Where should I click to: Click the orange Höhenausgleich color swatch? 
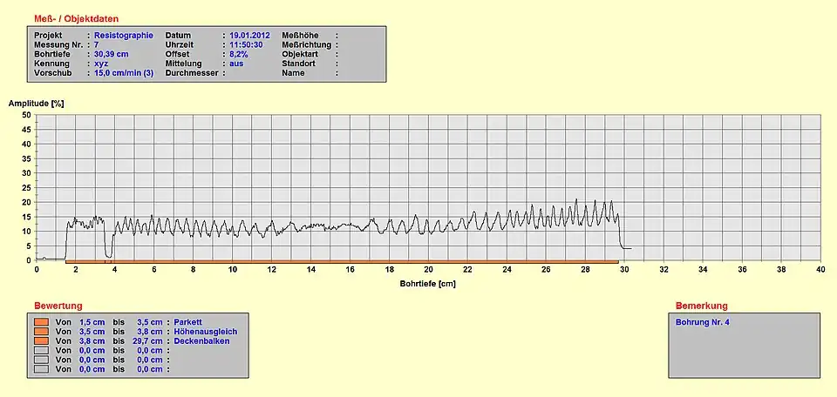41,331
